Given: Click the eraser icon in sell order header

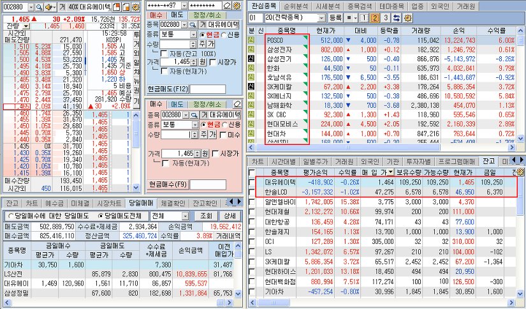Looking at the screenshot, I should [x=227, y=6].
